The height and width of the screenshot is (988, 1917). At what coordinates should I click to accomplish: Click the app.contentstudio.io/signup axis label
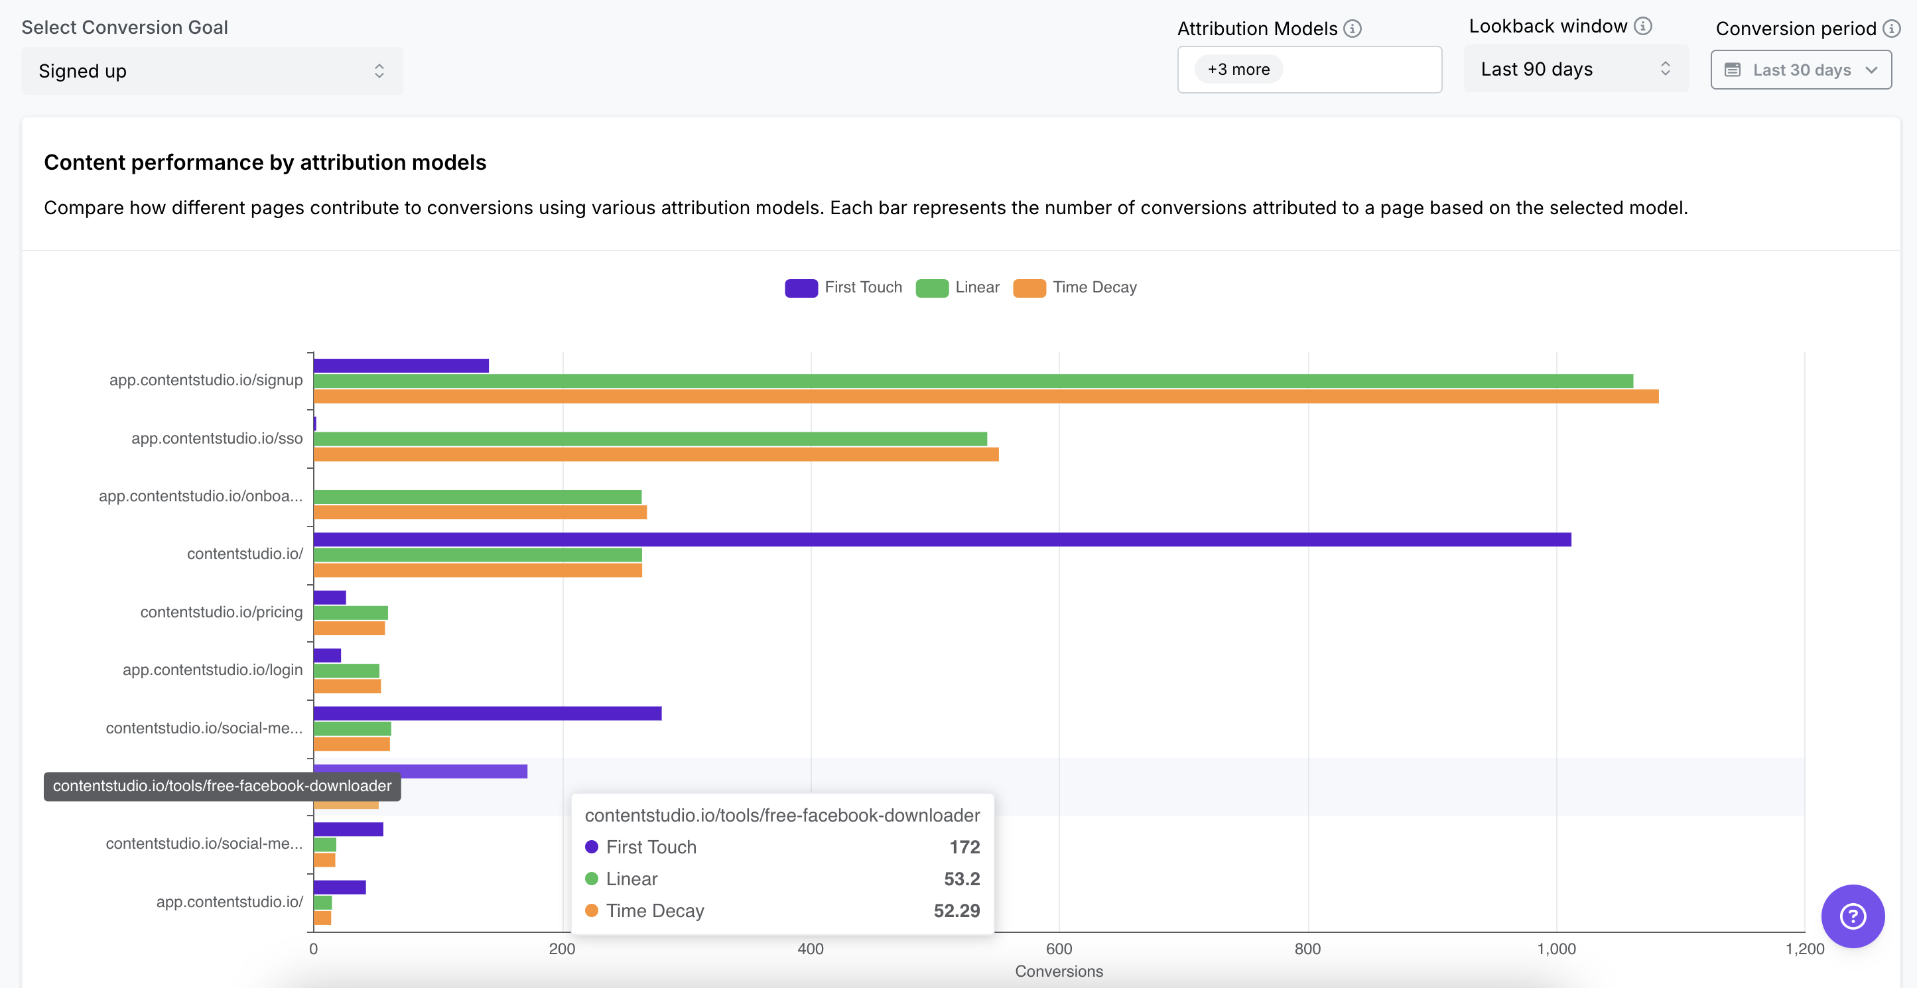pos(206,380)
